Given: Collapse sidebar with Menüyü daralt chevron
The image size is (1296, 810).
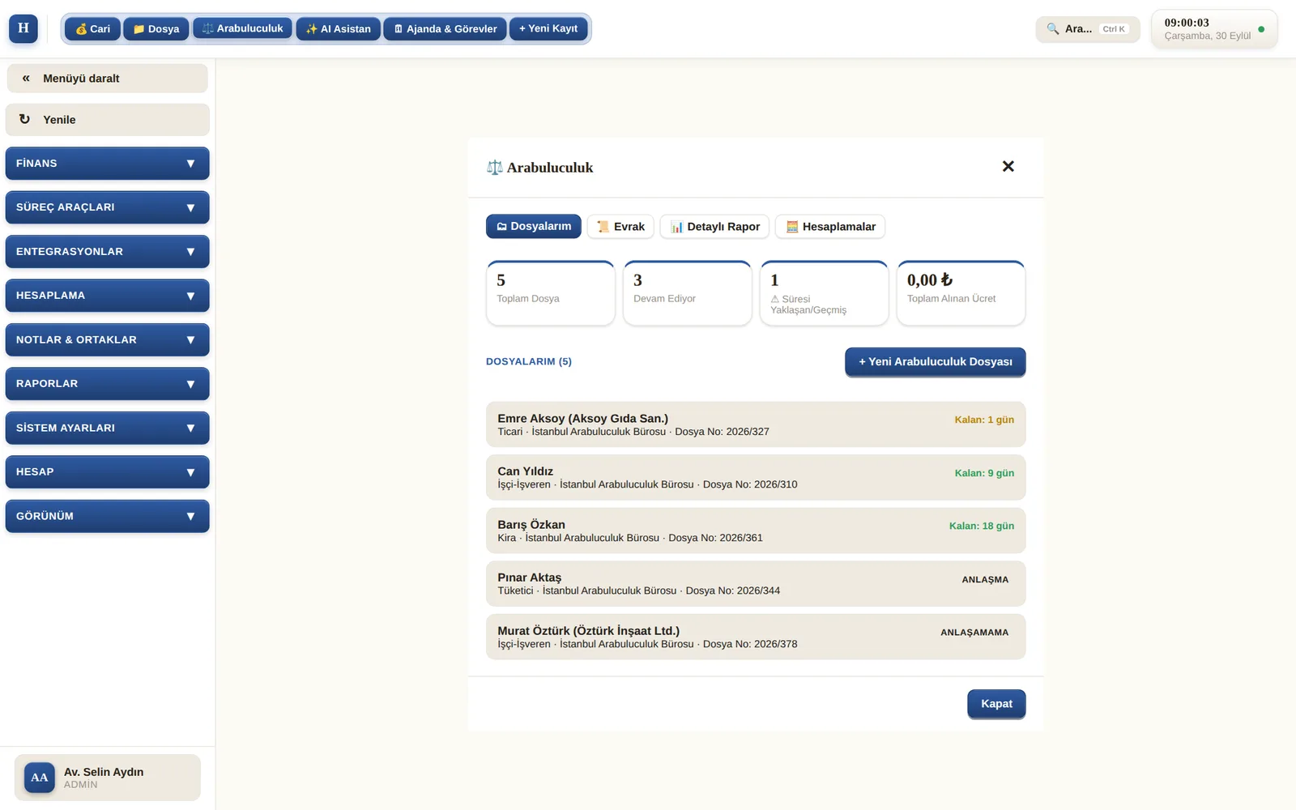Looking at the screenshot, I should pyautogui.click(x=26, y=79).
